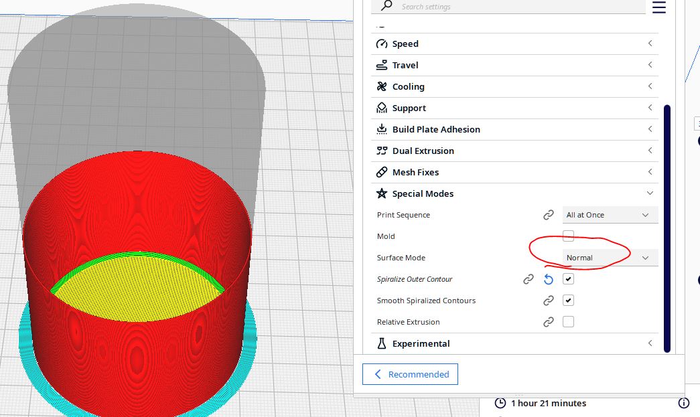Click the Mesh Fixes section icon
Screen dimensions: 700x417
(x=381, y=172)
